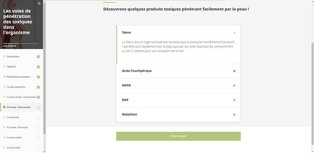Viewport: 314px width, 153px height.
Task: Open the La voie orale lesson
Action: coord(13,117)
